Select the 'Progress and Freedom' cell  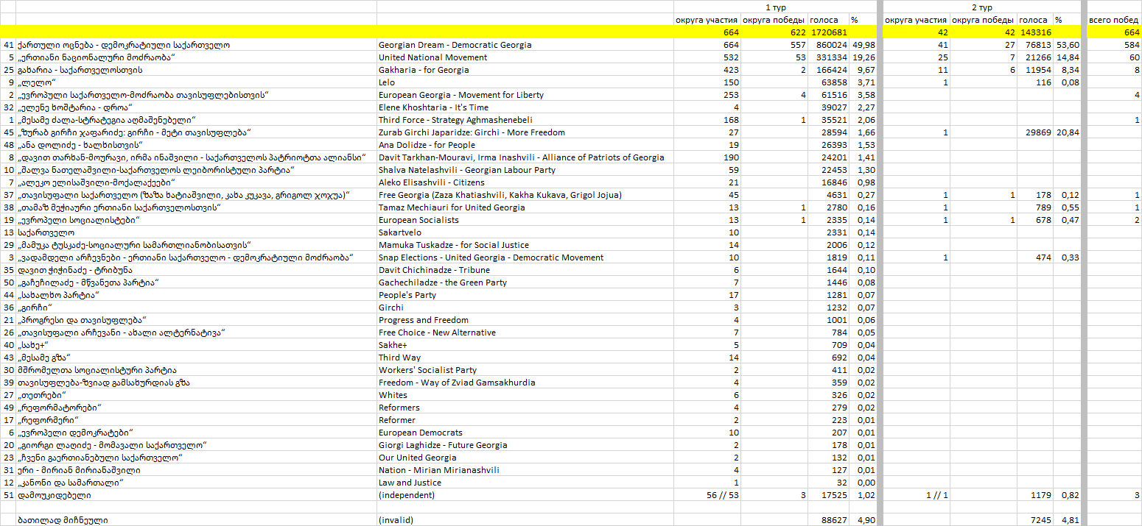(x=525, y=320)
